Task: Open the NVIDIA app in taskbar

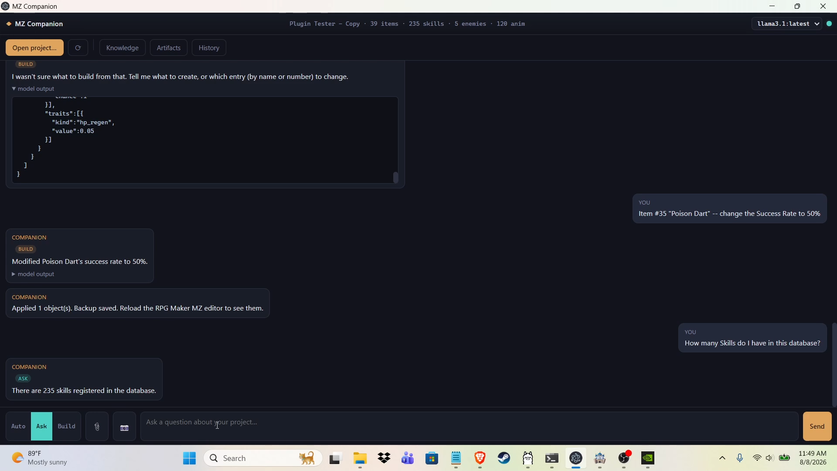Action: pyautogui.click(x=648, y=458)
